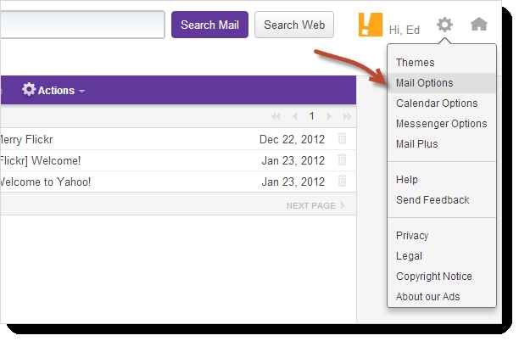Click the orange Yahoo avatar icon
This screenshot has height=341, width=519.
pos(370,25)
